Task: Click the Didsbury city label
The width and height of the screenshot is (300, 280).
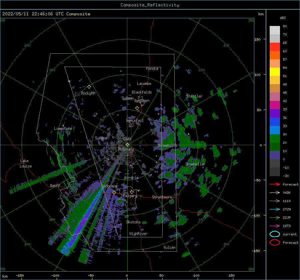Action: tap(126, 149)
